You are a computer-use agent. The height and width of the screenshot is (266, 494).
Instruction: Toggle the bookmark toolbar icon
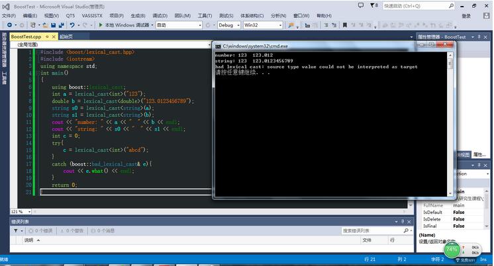click(x=345, y=25)
